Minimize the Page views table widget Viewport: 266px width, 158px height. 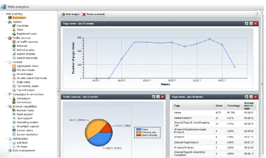251,97
